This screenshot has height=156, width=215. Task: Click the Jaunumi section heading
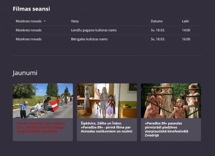click(25, 73)
